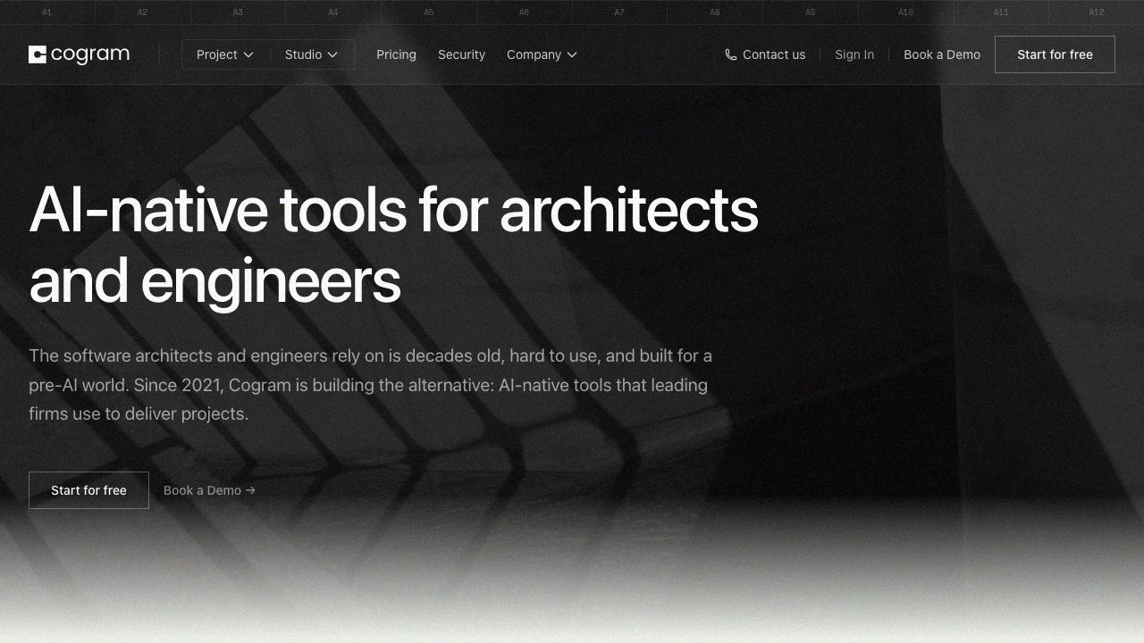Expand the Company dropdown menu
The width and height of the screenshot is (1144, 643).
542,54
